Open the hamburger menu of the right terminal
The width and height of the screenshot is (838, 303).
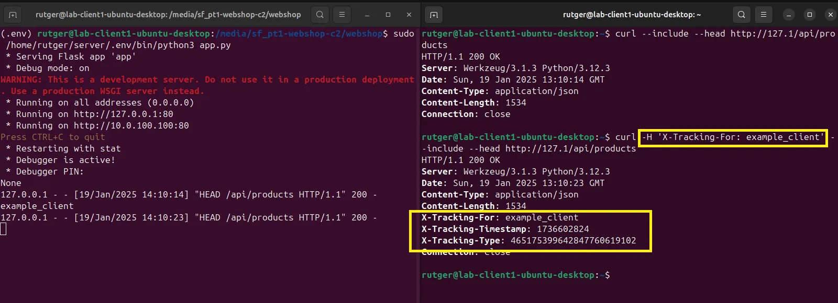point(764,15)
